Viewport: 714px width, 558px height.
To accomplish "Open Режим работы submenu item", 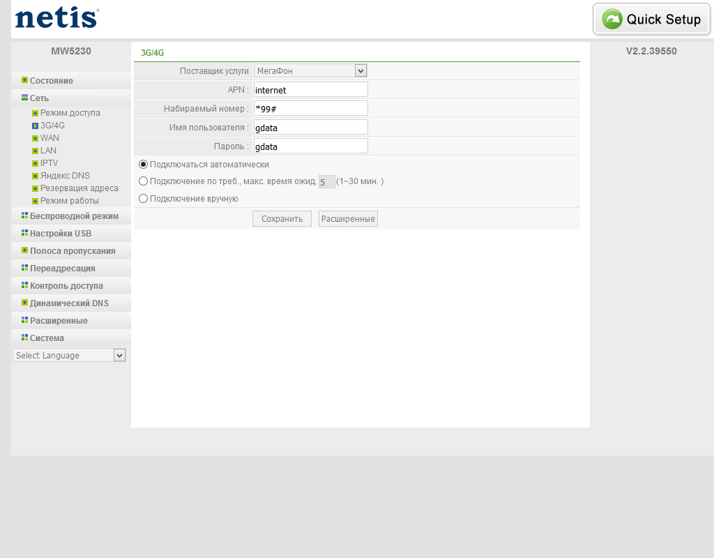I will [x=70, y=201].
